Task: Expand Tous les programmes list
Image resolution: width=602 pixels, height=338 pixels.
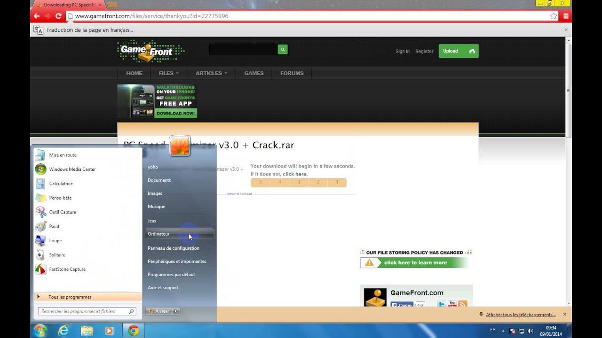Action: [87, 297]
